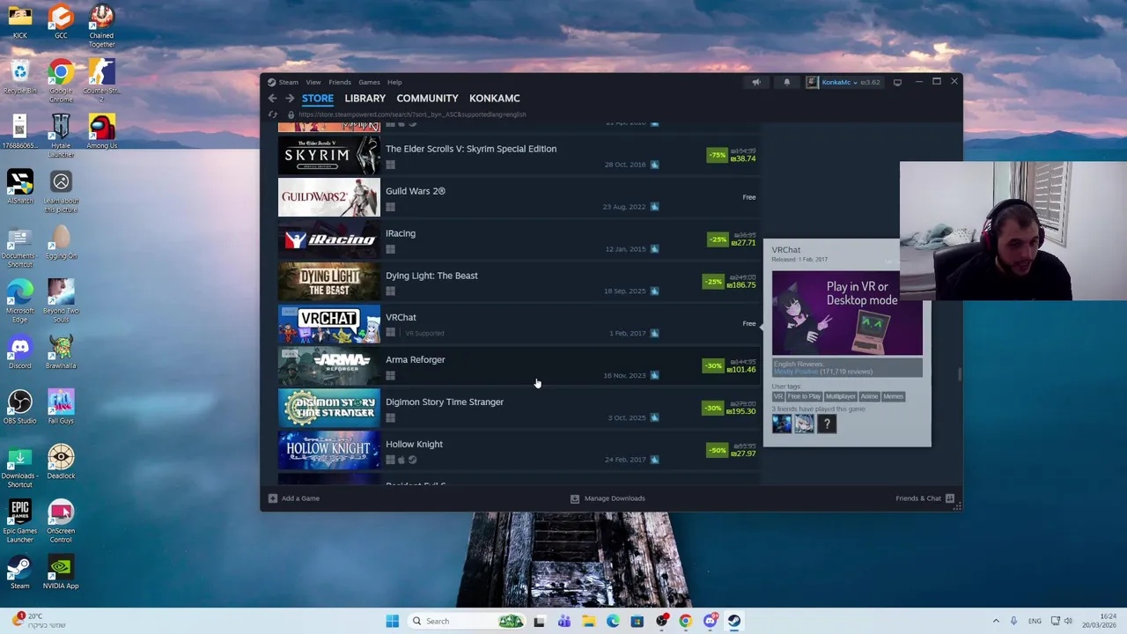Open Epic Games Launcher desktop icon
This screenshot has height=634, width=1127.
click(x=19, y=521)
